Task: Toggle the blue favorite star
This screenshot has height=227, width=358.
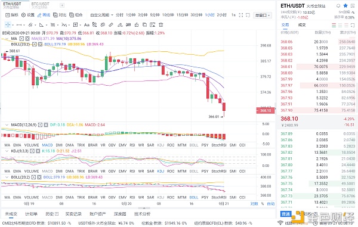Action: 345,5
